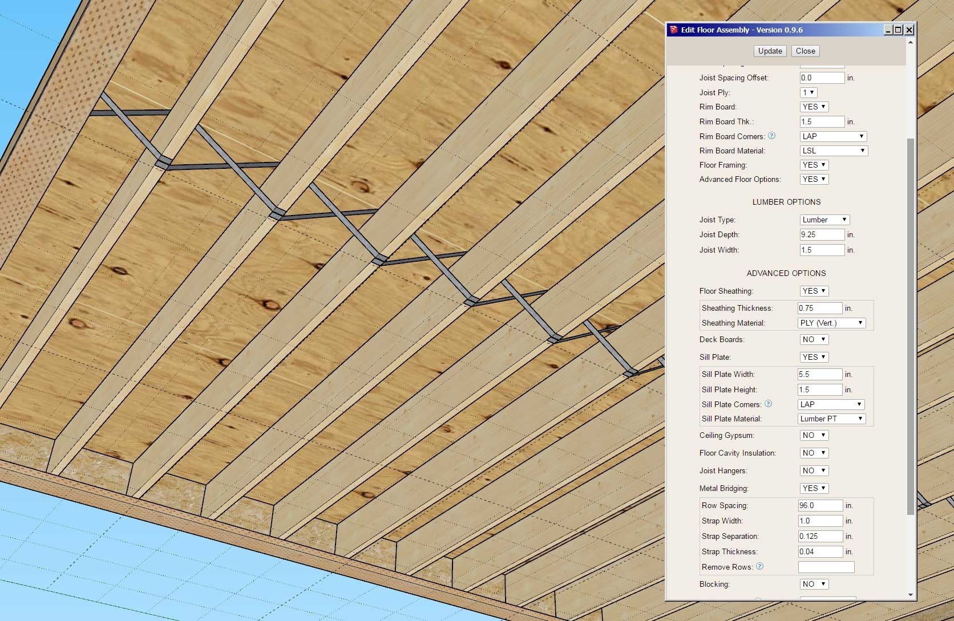This screenshot has height=621, width=954.
Task: Open the Deck Boards dropdown
Action: [814, 339]
